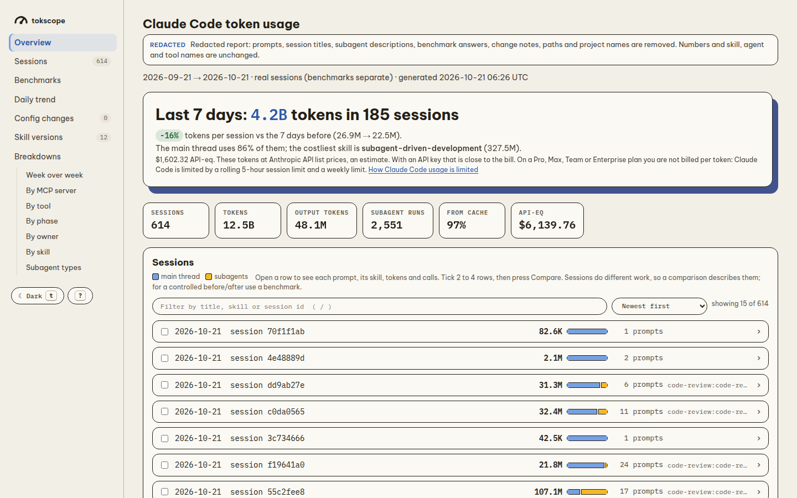Select the session dd9ab27e checkbox
797x498 pixels.
click(x=164, y=385)
